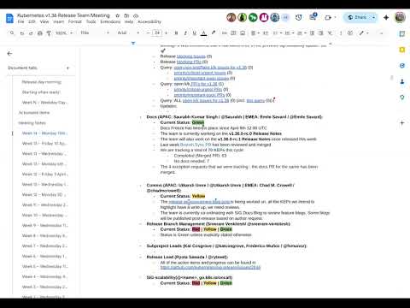Open the Accessibility menu

pos(149,21)
